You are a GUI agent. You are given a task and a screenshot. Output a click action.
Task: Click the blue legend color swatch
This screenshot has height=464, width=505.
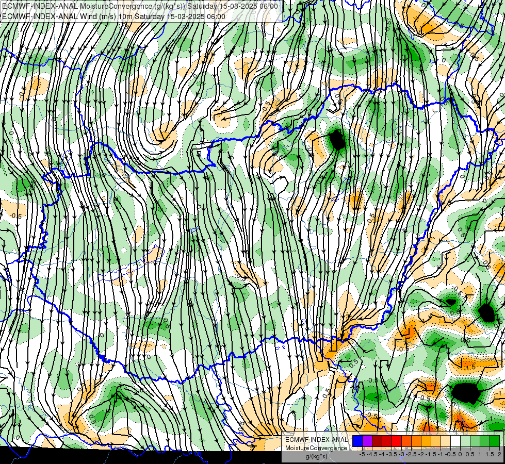(x=357, y=441)
